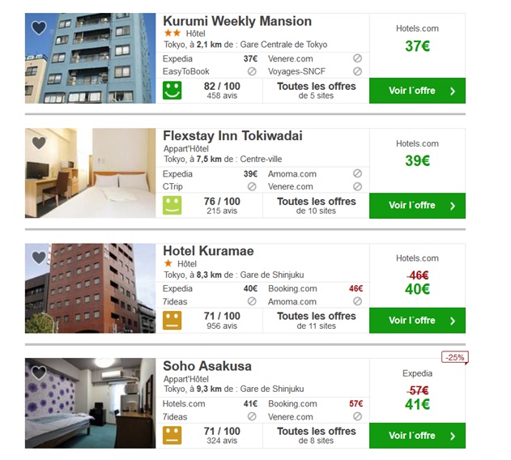The width and height of the screenshot is (511, 460).
Task: Save Hotel Kuramae to favorites heart
Action: coord(39,258)
